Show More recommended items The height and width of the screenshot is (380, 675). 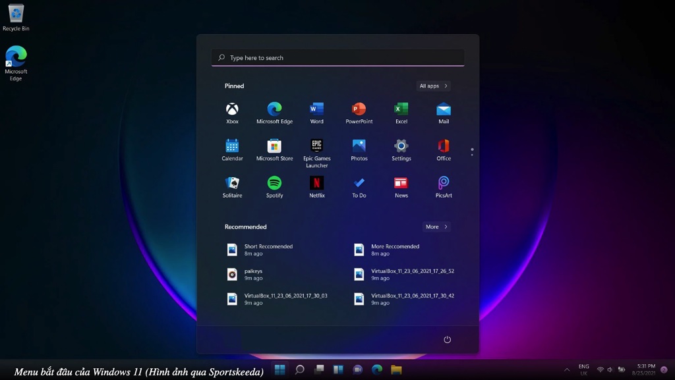pyautogui.click(x=436, y=226)
